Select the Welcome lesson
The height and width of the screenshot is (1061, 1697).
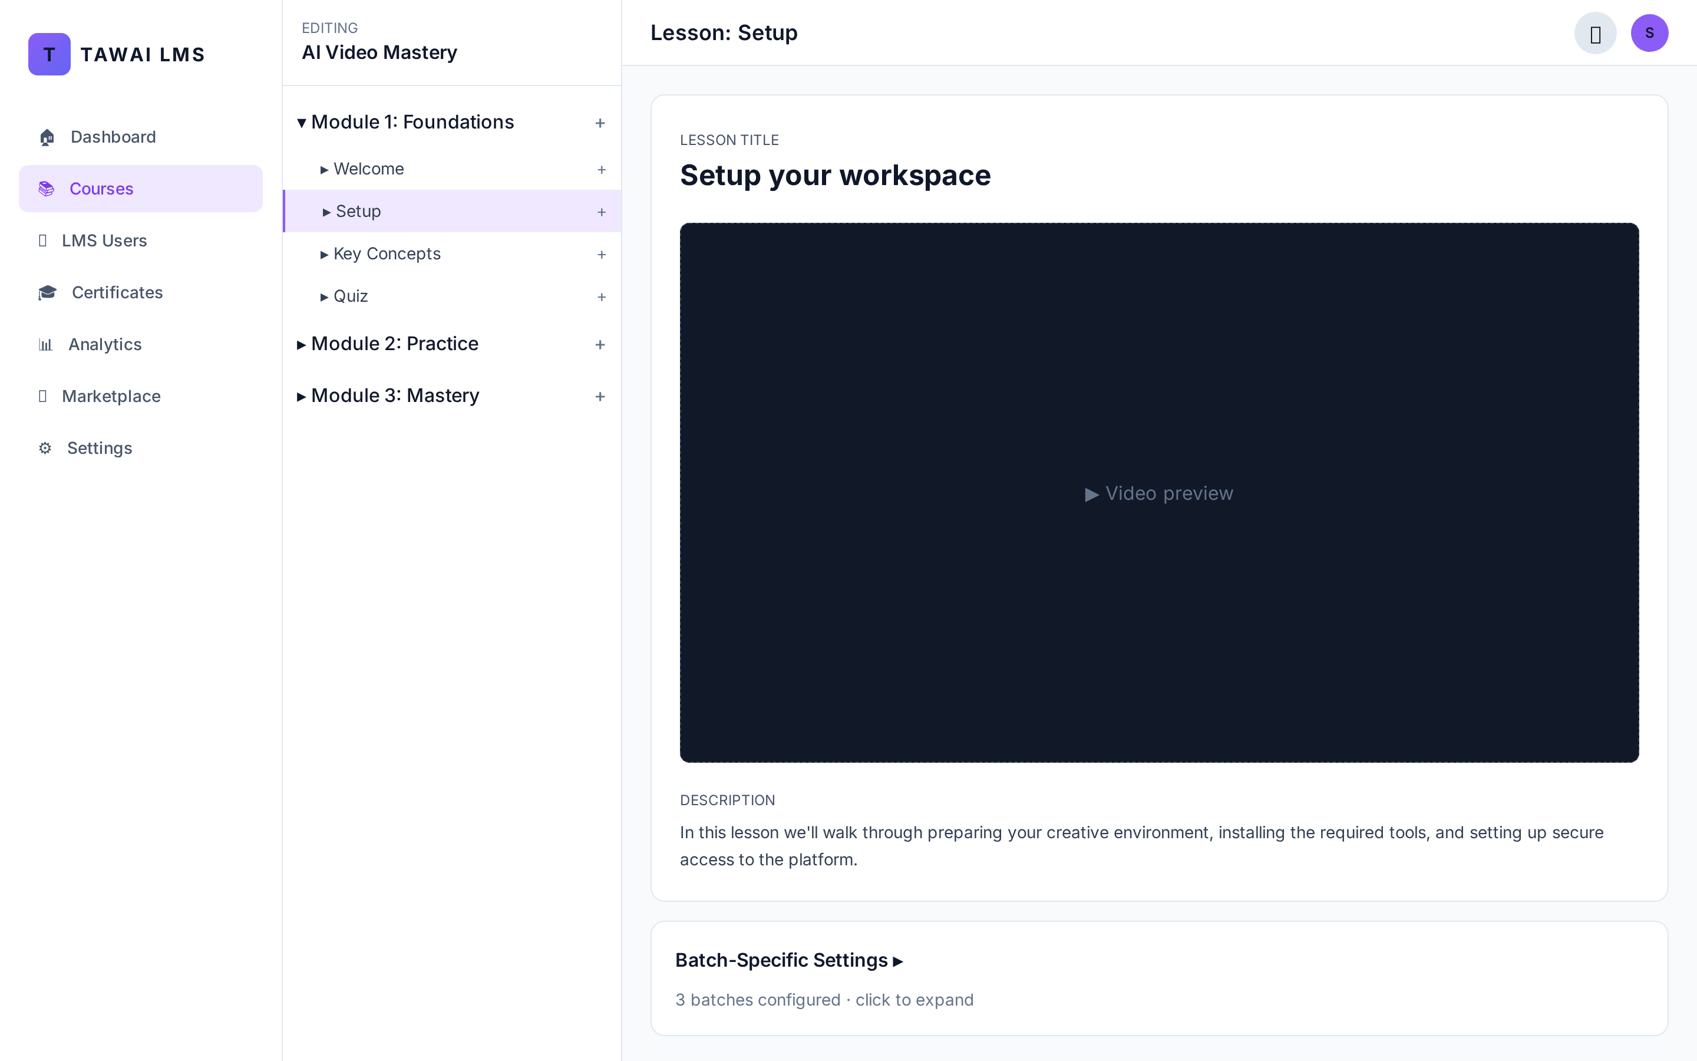pos(451,169)
